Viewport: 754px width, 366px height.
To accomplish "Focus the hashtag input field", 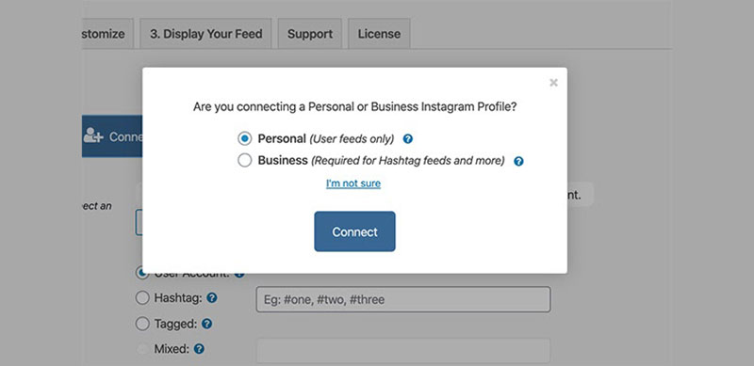I will click(x=403, y=300).
